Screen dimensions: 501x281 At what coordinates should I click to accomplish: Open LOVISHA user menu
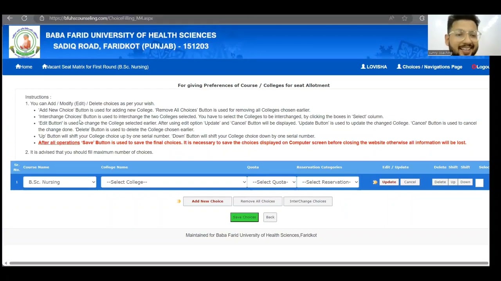(374, 67)
